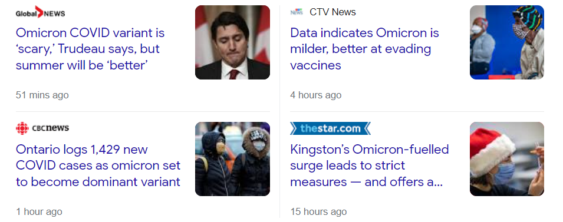
Task: Open 'Ontario logs 1,429 new COVID cases' story
Action: 98,165
